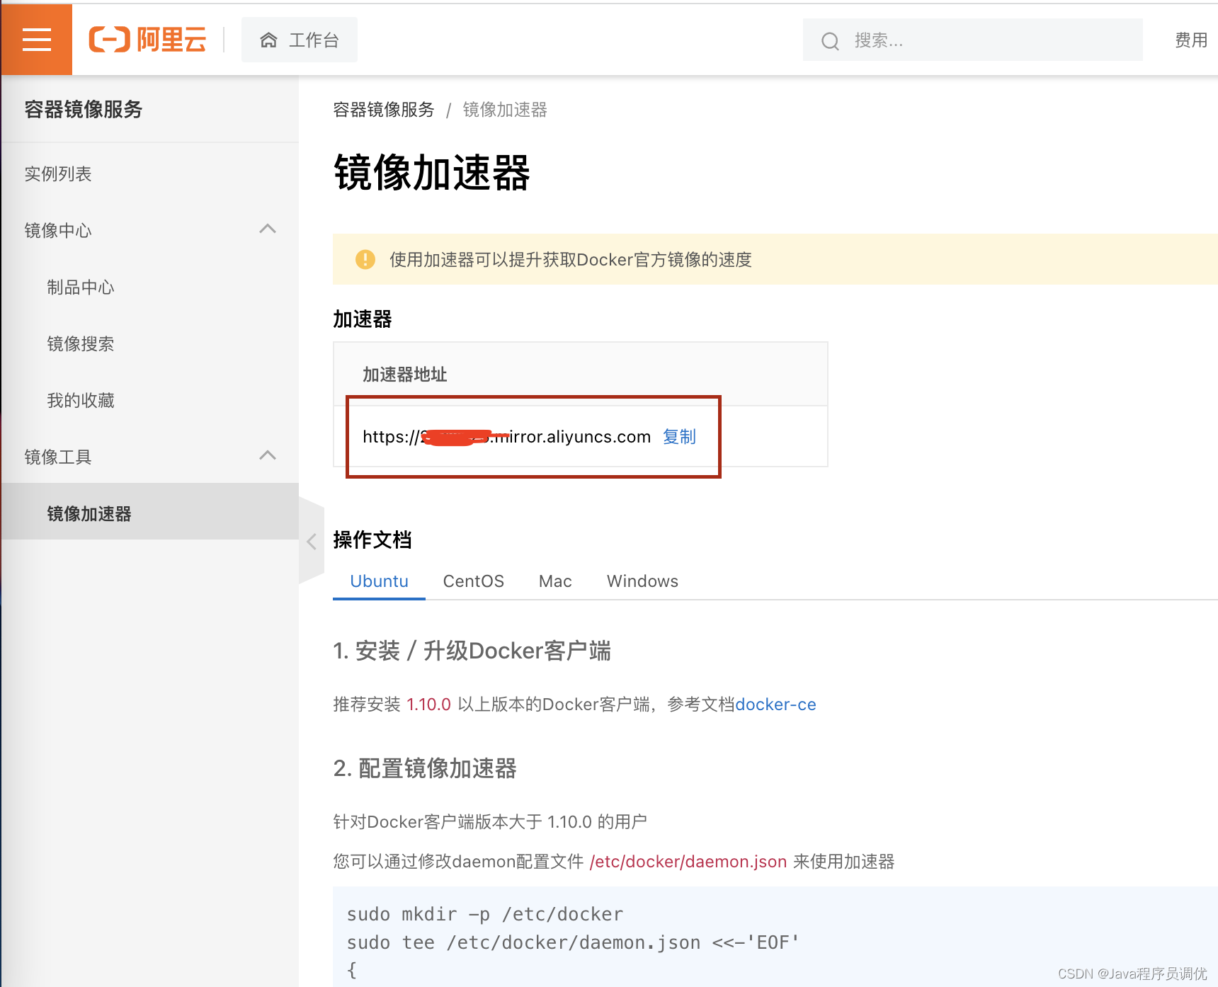Open the docker-ce documentation link

click(775, 704)
